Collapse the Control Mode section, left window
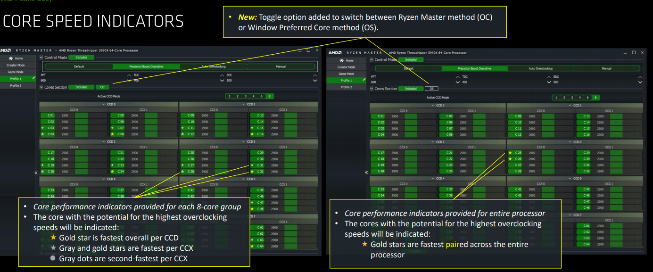The width and height of the screenshot is (653, 272). [41, 58]
